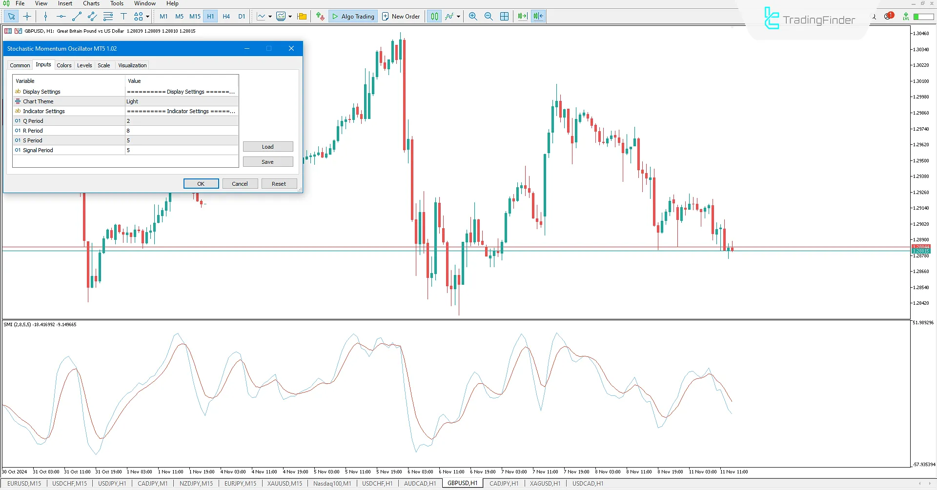
Task: Select the Crosshair tool
Action: [27, 16]
